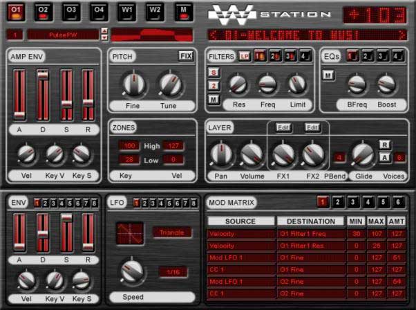
Task: Click the Amp Env Attack slider
Action: (19, 95)
